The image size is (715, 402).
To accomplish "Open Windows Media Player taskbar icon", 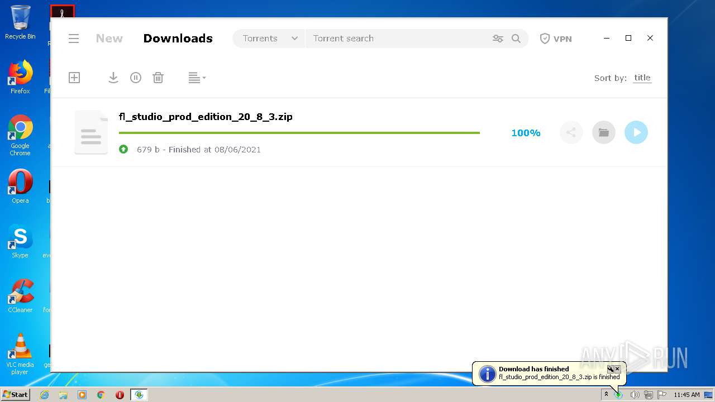I will click(82, 395).
